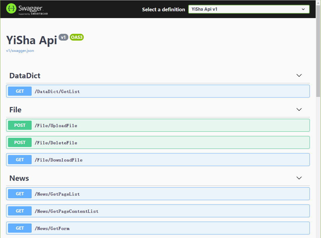Click the Swagger logo icon
Image resolution: width=321 pixels, height=238 pixels.
[11, 9]
